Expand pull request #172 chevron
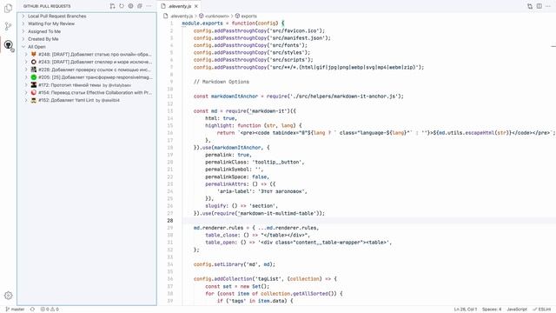This screenshot has height=313, width=556. (x=26, y=85)
